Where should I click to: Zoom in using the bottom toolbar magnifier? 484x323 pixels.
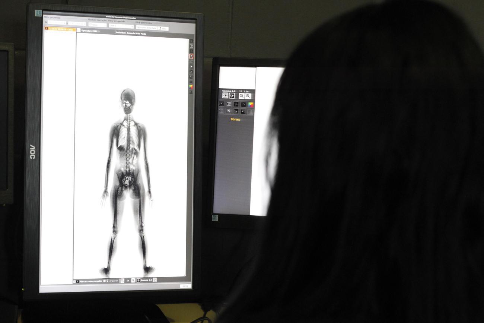(x=133, y=281)
